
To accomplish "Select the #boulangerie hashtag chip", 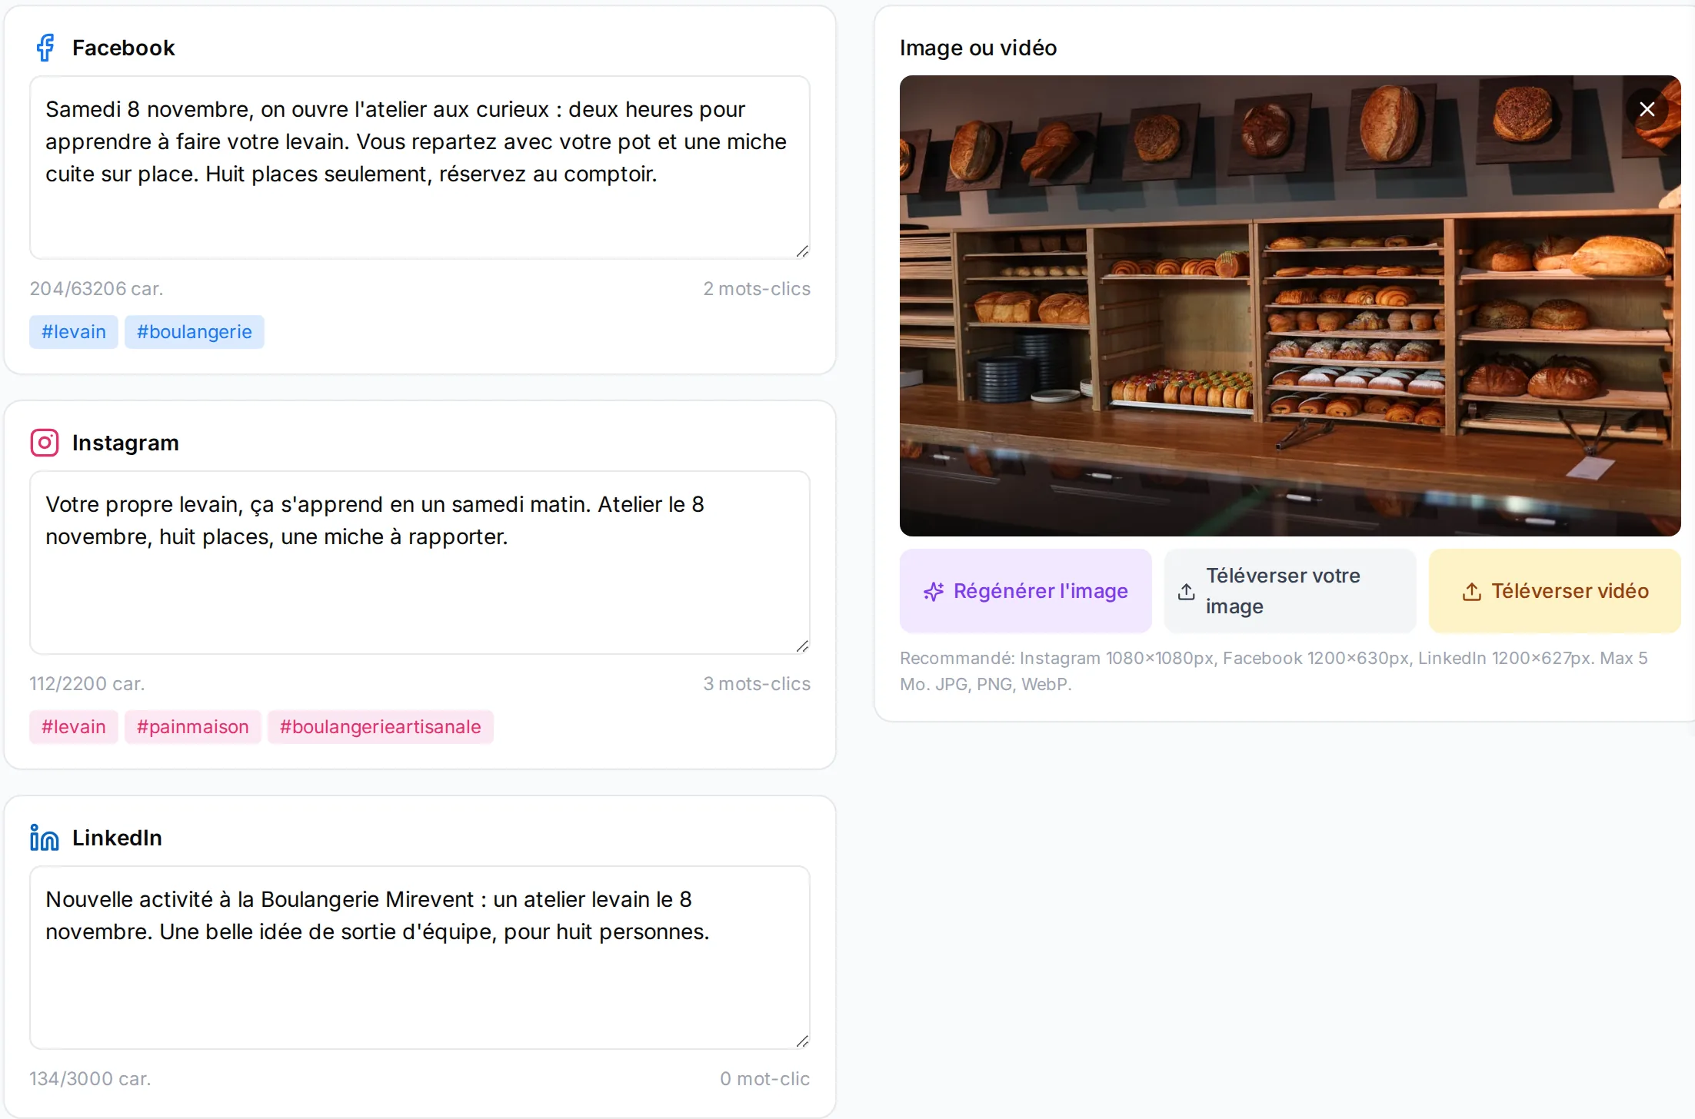I will 195,332.
